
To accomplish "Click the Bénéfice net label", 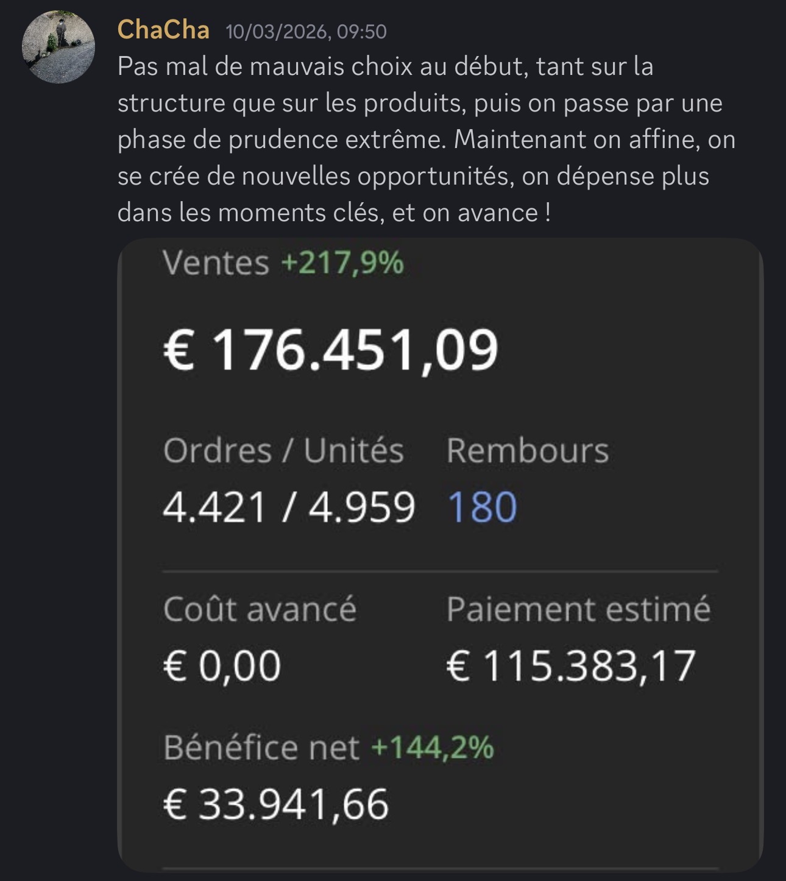I will click(x=261, y=748).
